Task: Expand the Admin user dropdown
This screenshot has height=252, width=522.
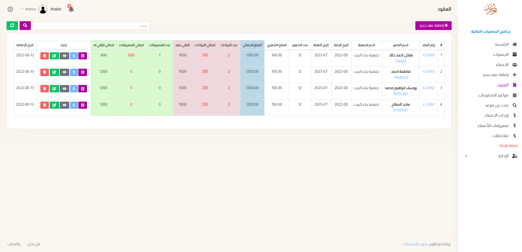Action: coord(29,9)
